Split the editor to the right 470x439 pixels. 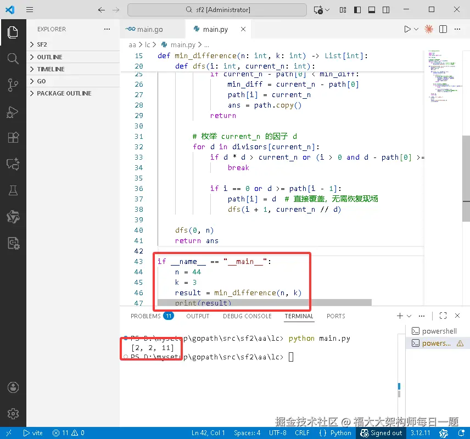pos(443,29)
